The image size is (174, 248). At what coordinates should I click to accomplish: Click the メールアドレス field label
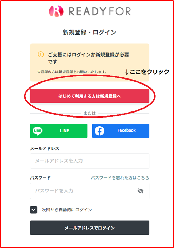pyautogui.click(x=45, y=148)
